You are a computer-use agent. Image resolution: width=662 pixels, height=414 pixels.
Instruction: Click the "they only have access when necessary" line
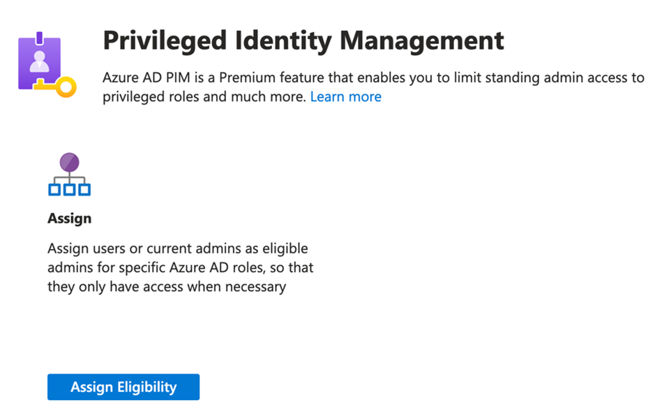[x=167, y=286]
